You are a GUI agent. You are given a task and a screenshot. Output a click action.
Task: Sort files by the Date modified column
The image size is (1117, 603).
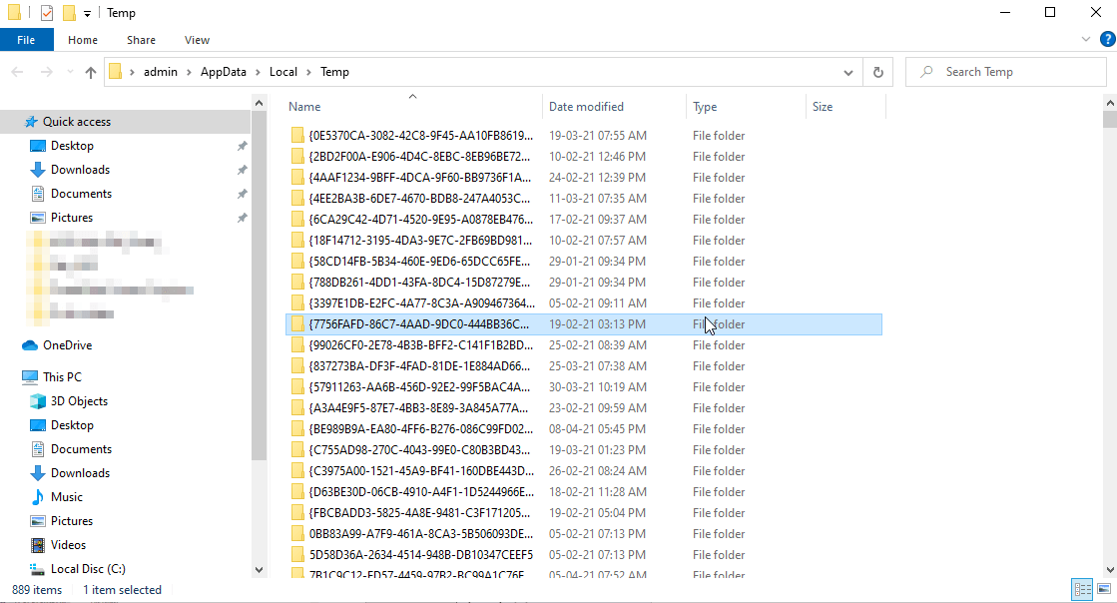coord(584,106)
